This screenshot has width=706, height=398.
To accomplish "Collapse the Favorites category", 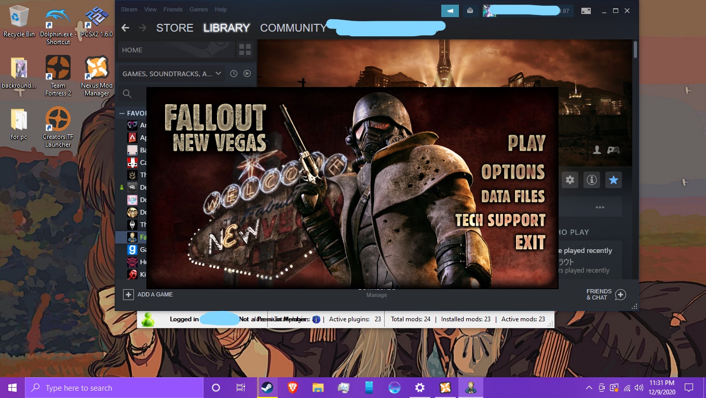I will click(x=122, y=113).
